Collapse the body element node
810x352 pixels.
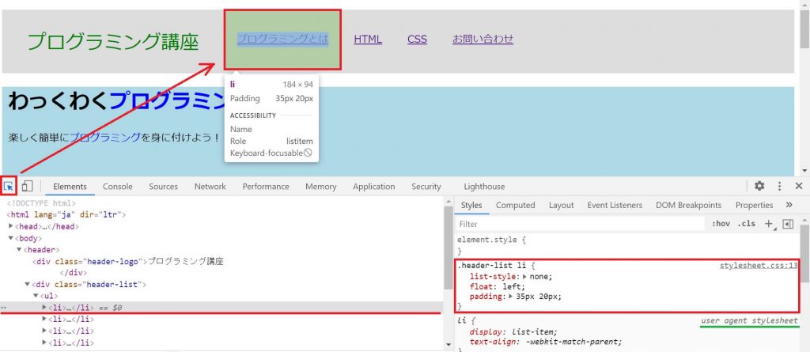11,238
